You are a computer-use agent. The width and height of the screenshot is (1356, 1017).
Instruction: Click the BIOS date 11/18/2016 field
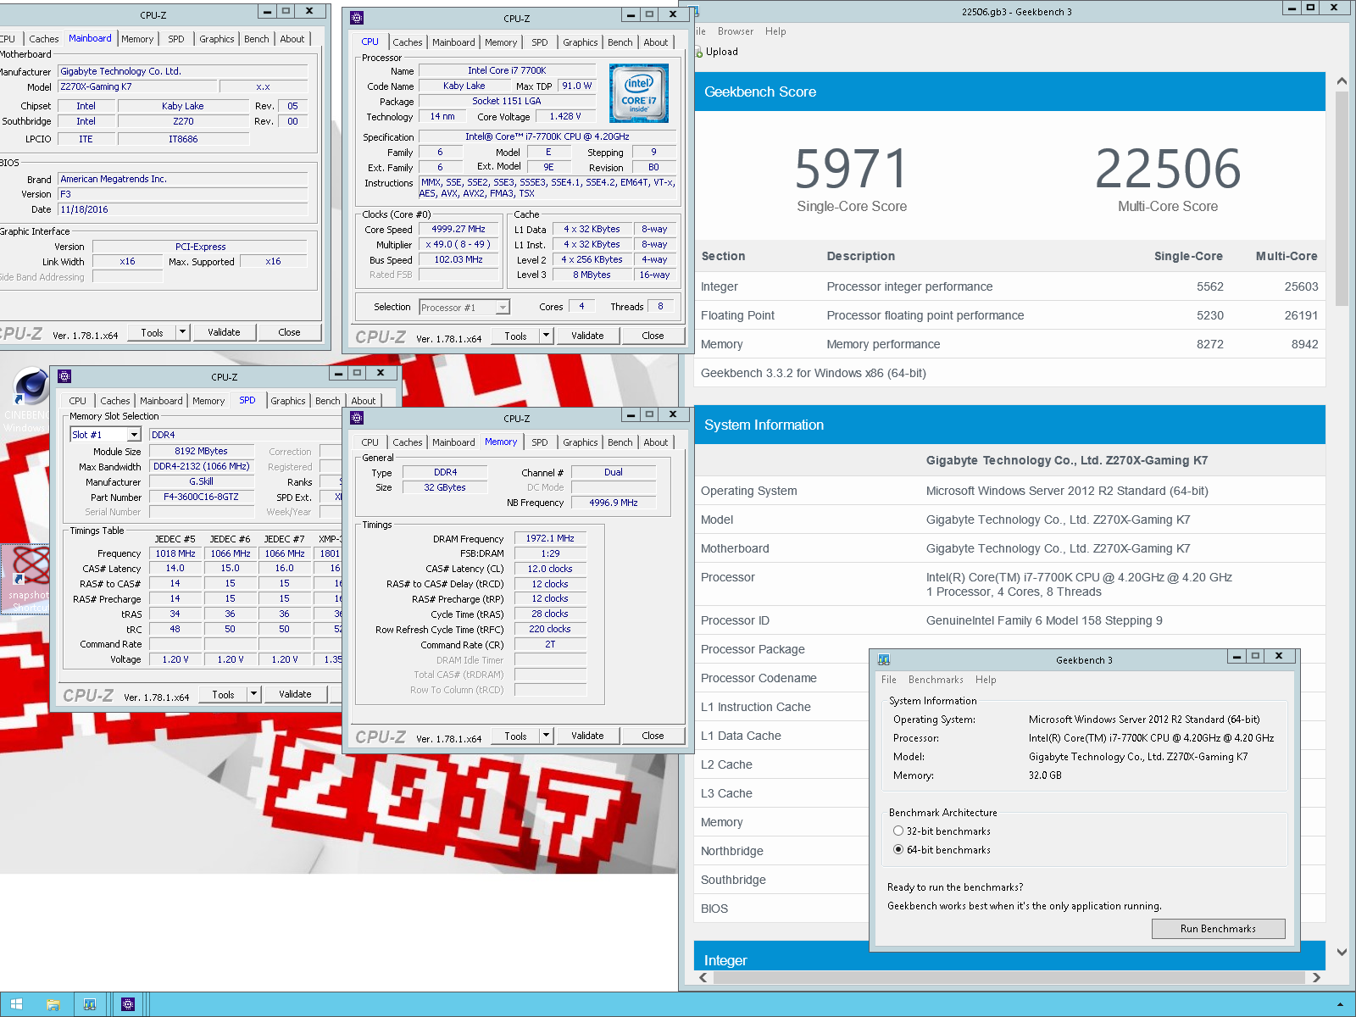pyautogui.click(x=182, y=209)
